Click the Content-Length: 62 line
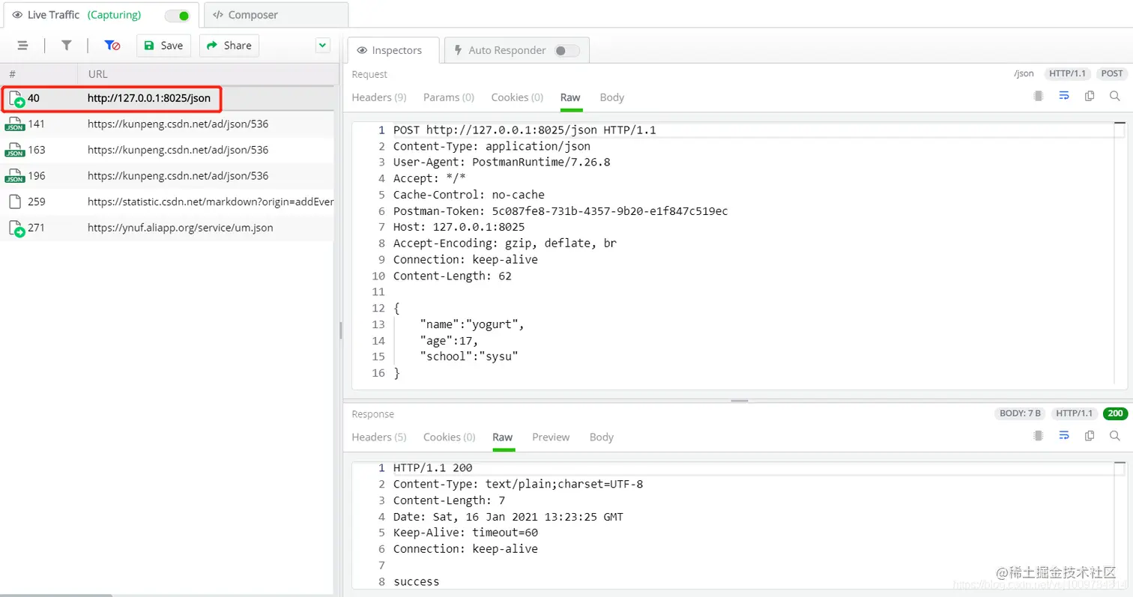1133x597 pixels. [453, 276]
